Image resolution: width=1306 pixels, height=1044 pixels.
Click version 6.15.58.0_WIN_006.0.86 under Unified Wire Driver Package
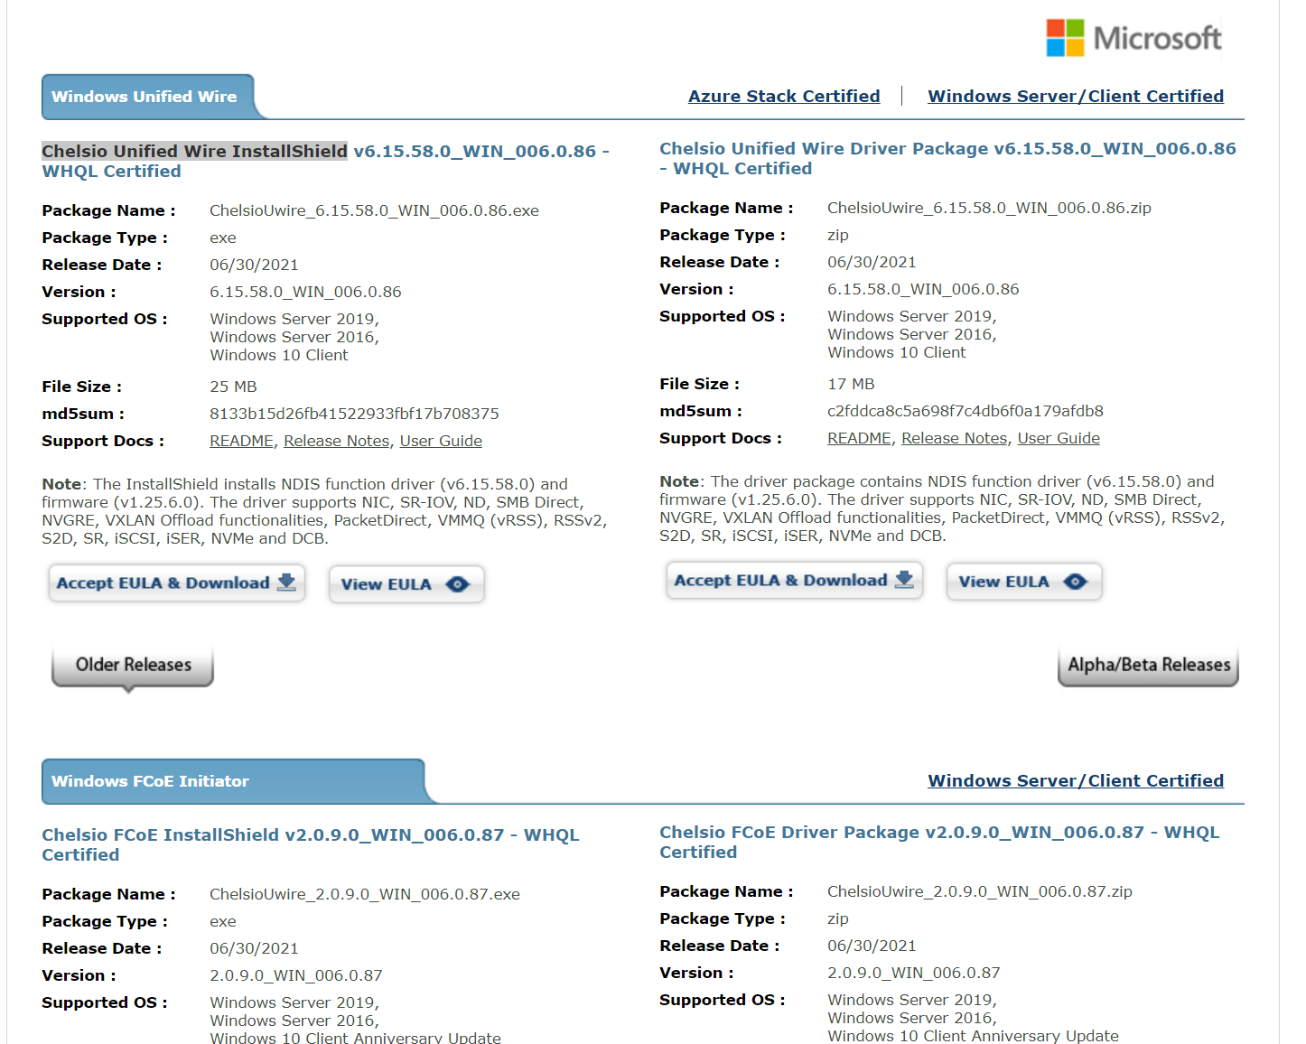[923, 289]
